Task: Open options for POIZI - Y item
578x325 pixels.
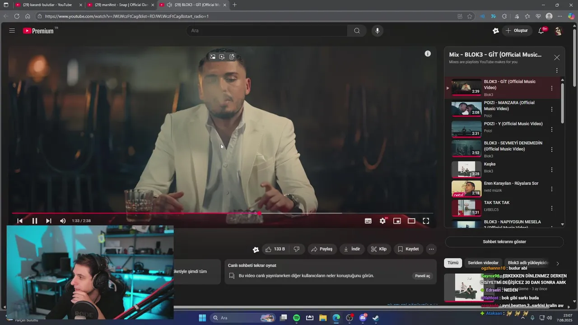Action: [x=552, y=130]
